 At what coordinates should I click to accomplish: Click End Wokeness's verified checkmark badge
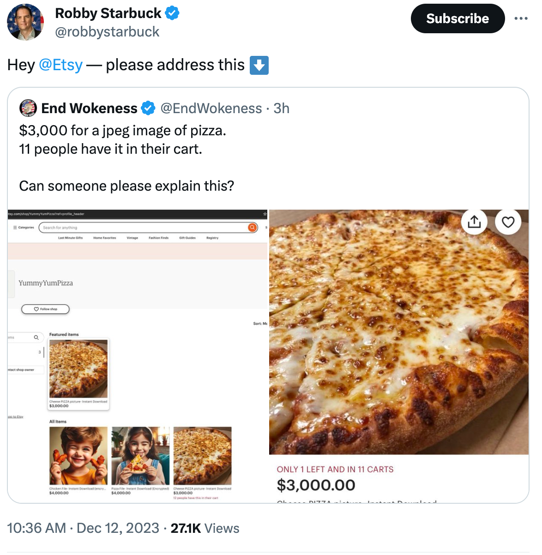click(x=148, y=109)
